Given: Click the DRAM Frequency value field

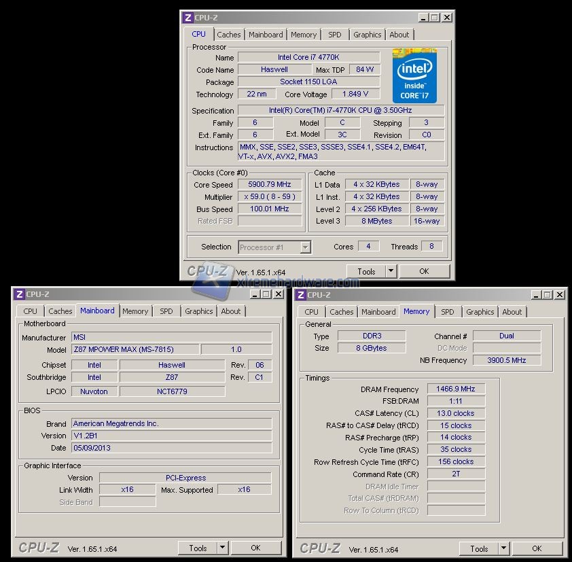Looking at the screenshot, I should [x=456, y=389].
